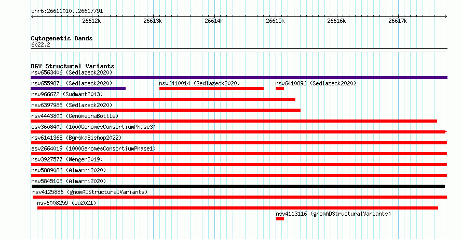Select the red nsv4443800 variant bar

[x=234, y=121]
